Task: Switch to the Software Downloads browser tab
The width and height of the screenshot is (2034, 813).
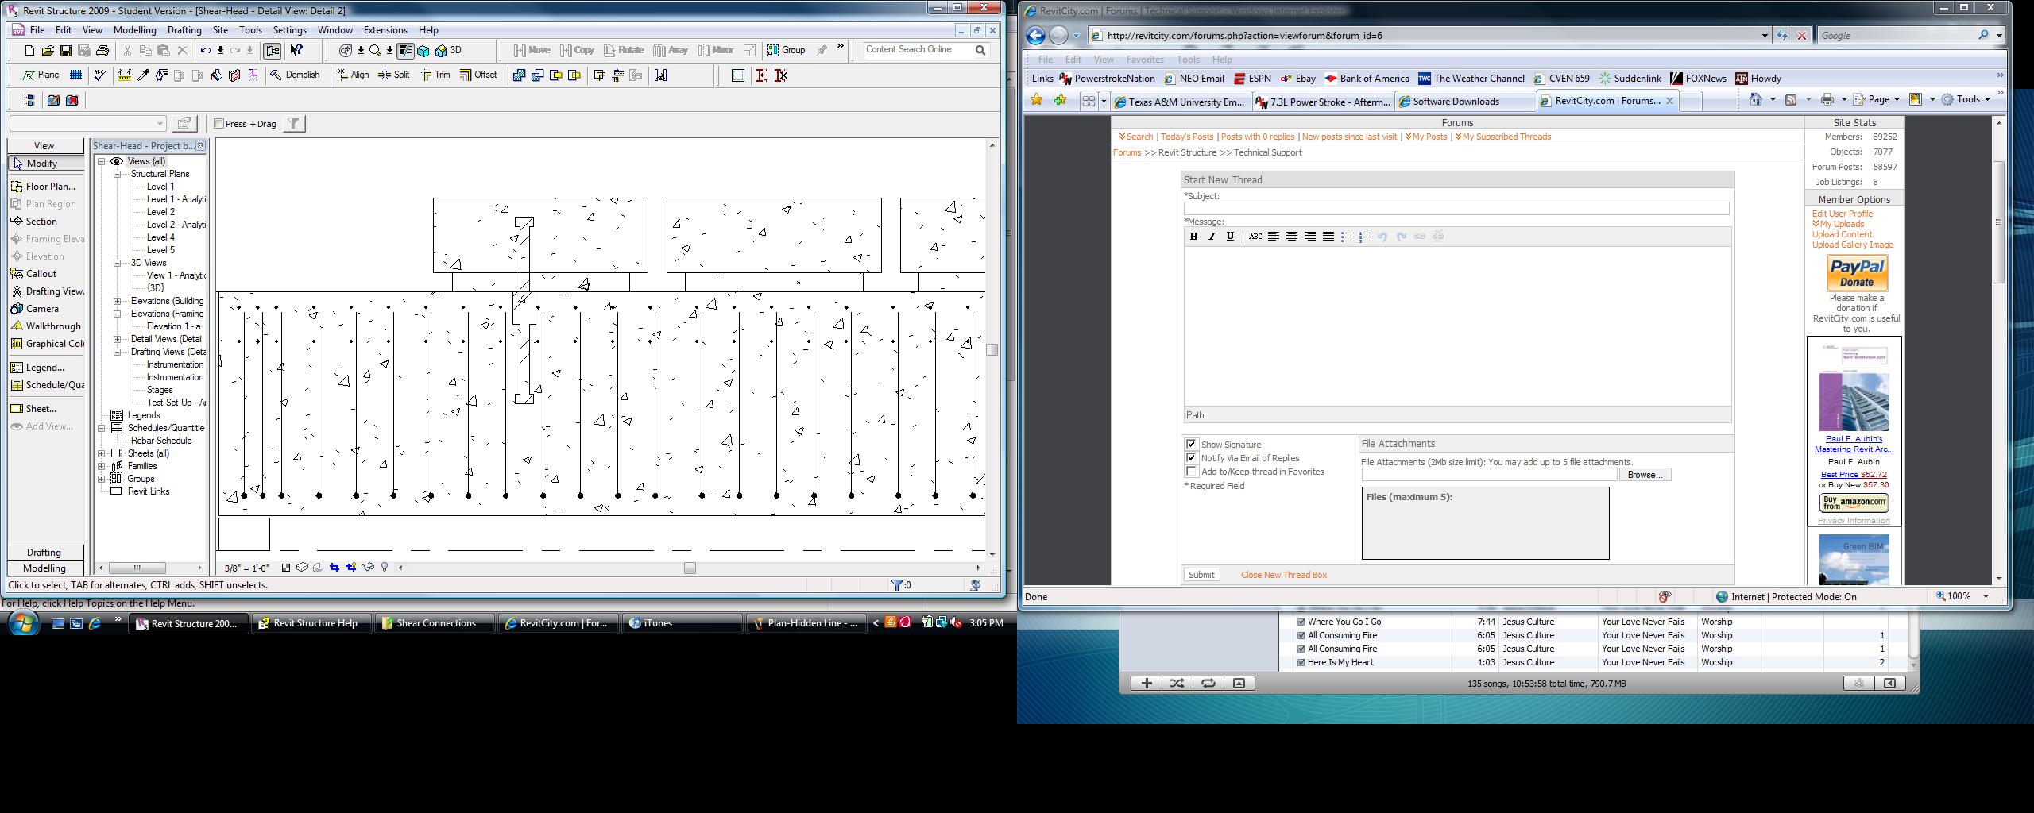Action: [1465, 101]
